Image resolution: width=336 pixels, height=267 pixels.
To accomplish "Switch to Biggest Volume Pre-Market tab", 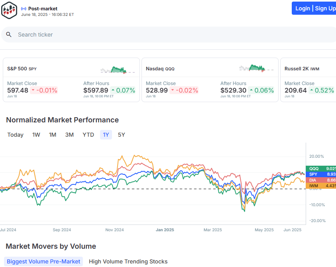I will tap(43, 261).
